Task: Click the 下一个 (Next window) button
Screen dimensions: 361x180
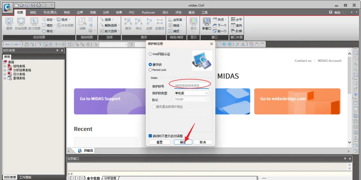Action: 220,25
